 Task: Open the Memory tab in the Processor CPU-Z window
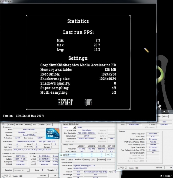pos(28,124)
